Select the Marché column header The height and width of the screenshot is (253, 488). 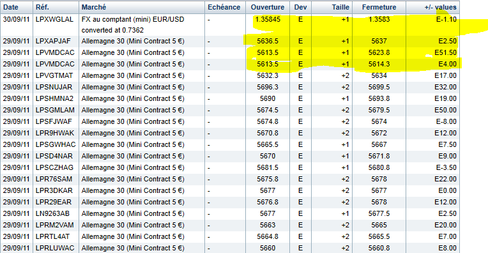point(94,7)
